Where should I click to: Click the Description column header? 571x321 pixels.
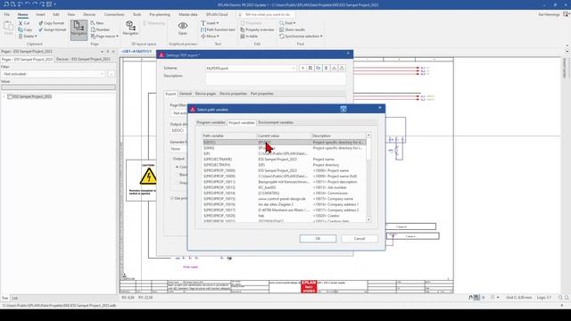338,136
